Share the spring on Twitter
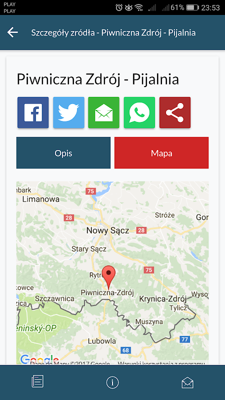This screenshot has width=225, height=400. 68,112
